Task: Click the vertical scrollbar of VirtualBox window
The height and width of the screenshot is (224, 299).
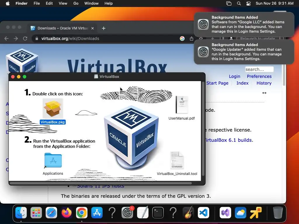Action: coord(203,129)
